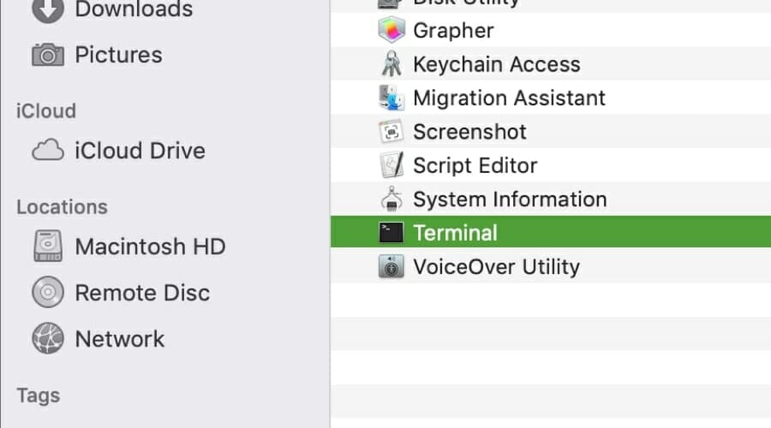Collapse the iCloud sidebar section header

tap(46, 111)
